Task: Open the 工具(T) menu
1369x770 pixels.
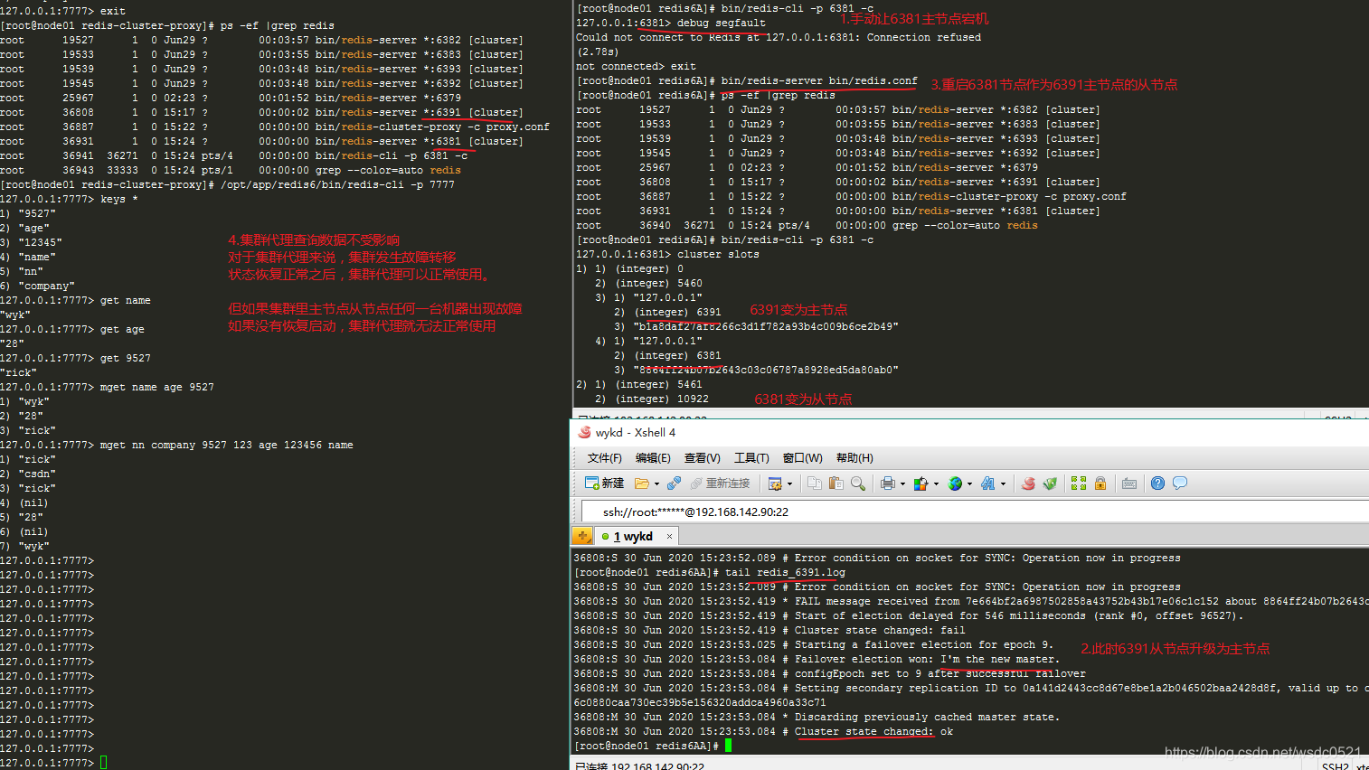Action: coord(751,458)
